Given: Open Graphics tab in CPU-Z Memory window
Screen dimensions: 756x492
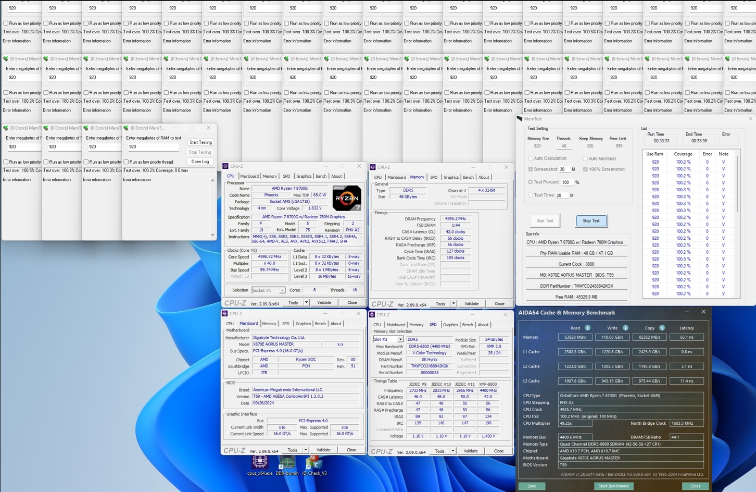Looking at the screenshot, I should tap(451, 177).
